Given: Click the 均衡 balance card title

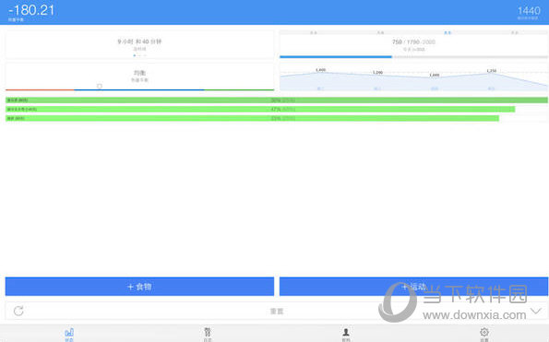Looking at the screenshot, I should tap(139, 73).
